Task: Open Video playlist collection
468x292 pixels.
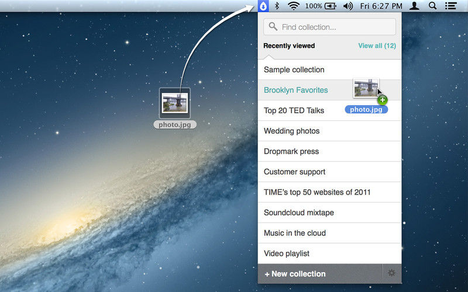Action: [329, 253]
